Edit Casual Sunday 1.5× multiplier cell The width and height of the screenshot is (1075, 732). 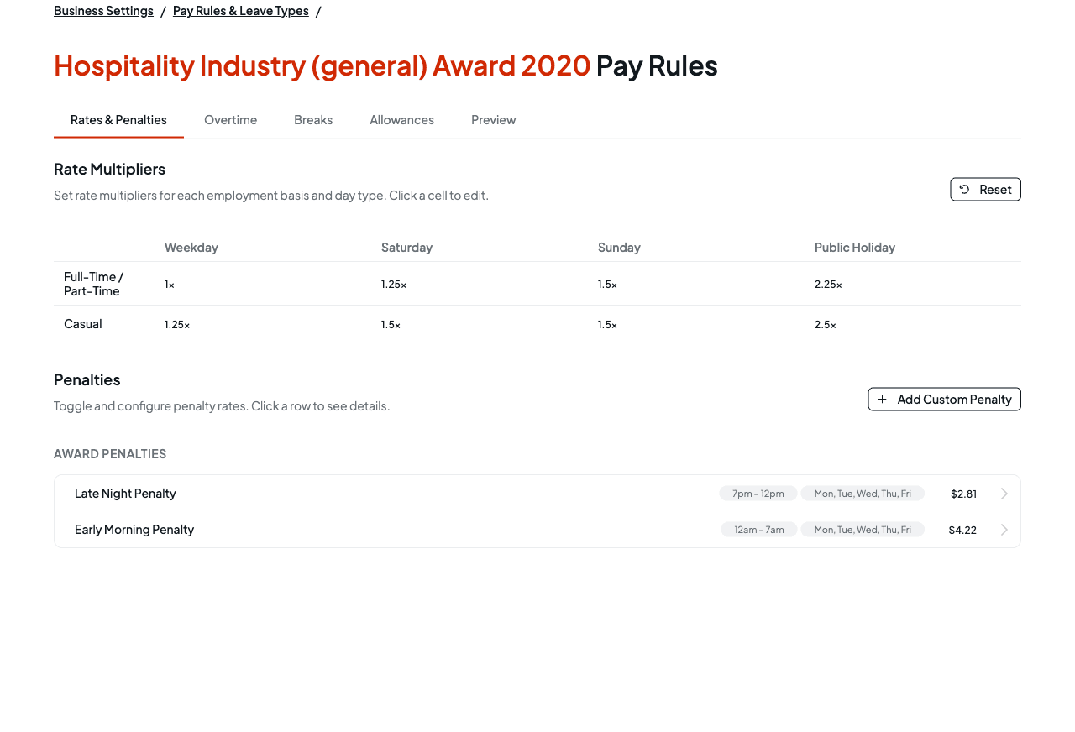tap(696, 324)
